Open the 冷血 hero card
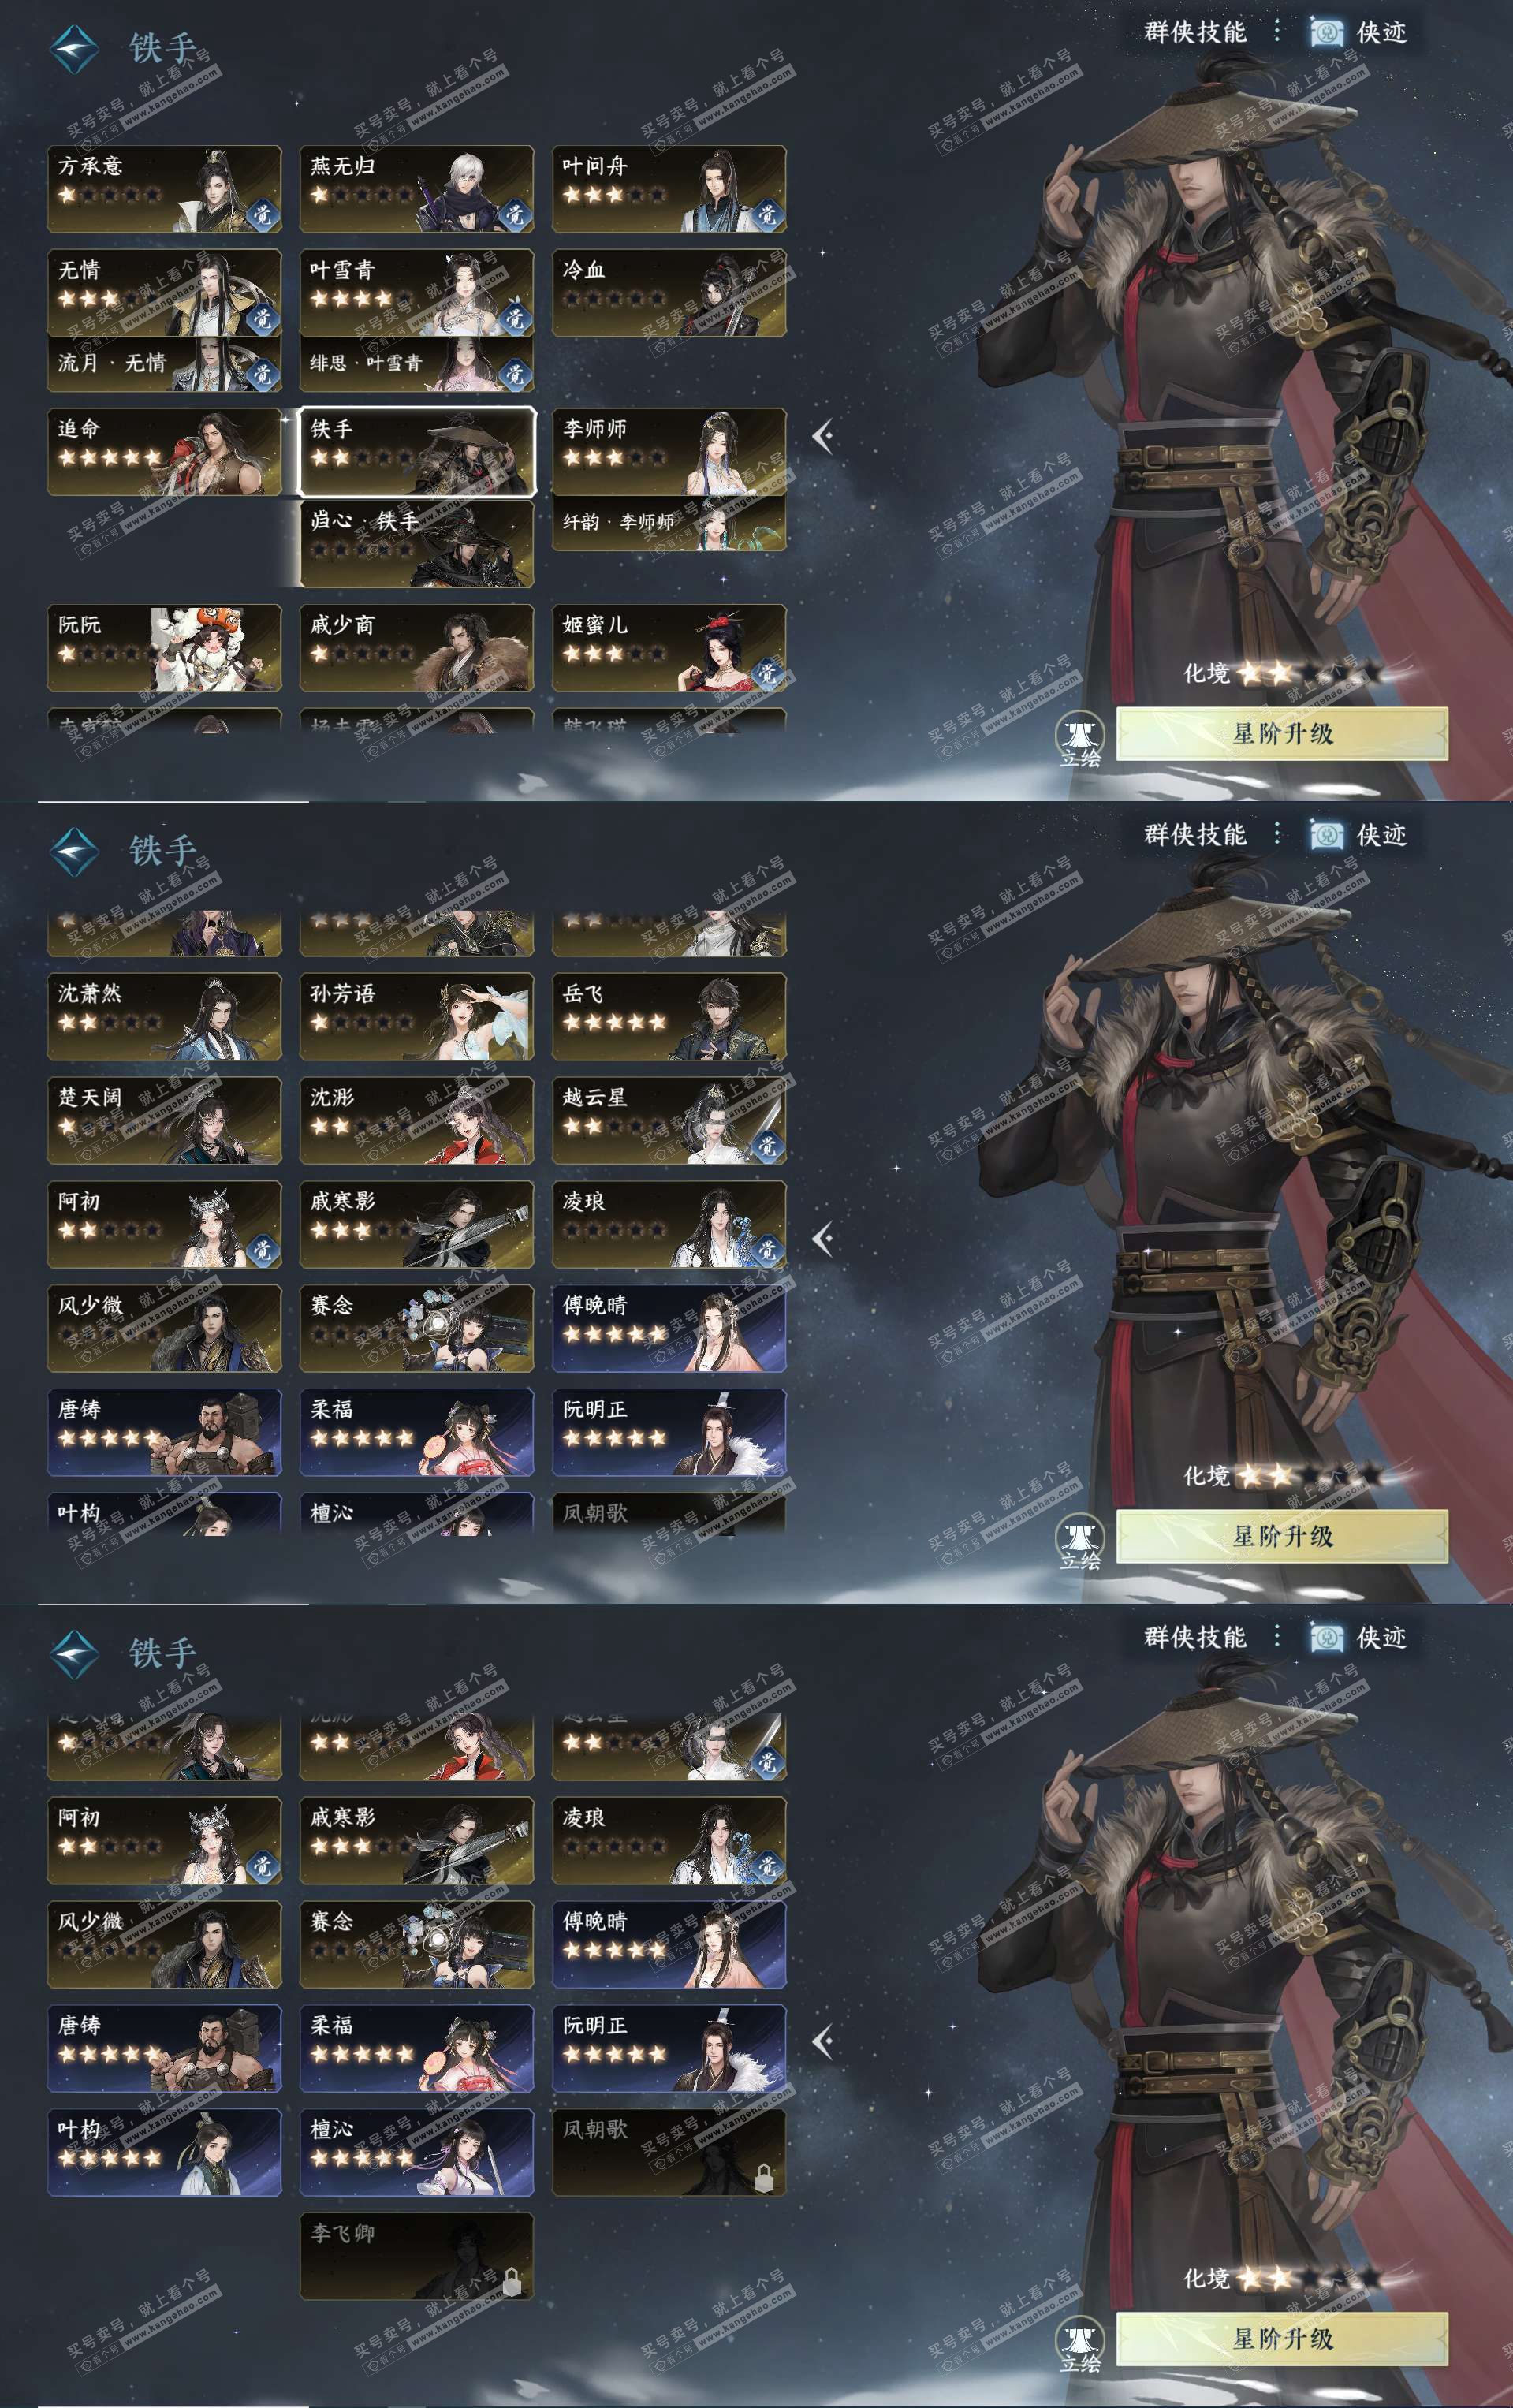Screen dimensions: 1513x2408 [x=669, y=293]
